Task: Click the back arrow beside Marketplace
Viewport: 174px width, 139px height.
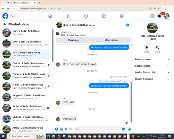Action: (5, 24)
